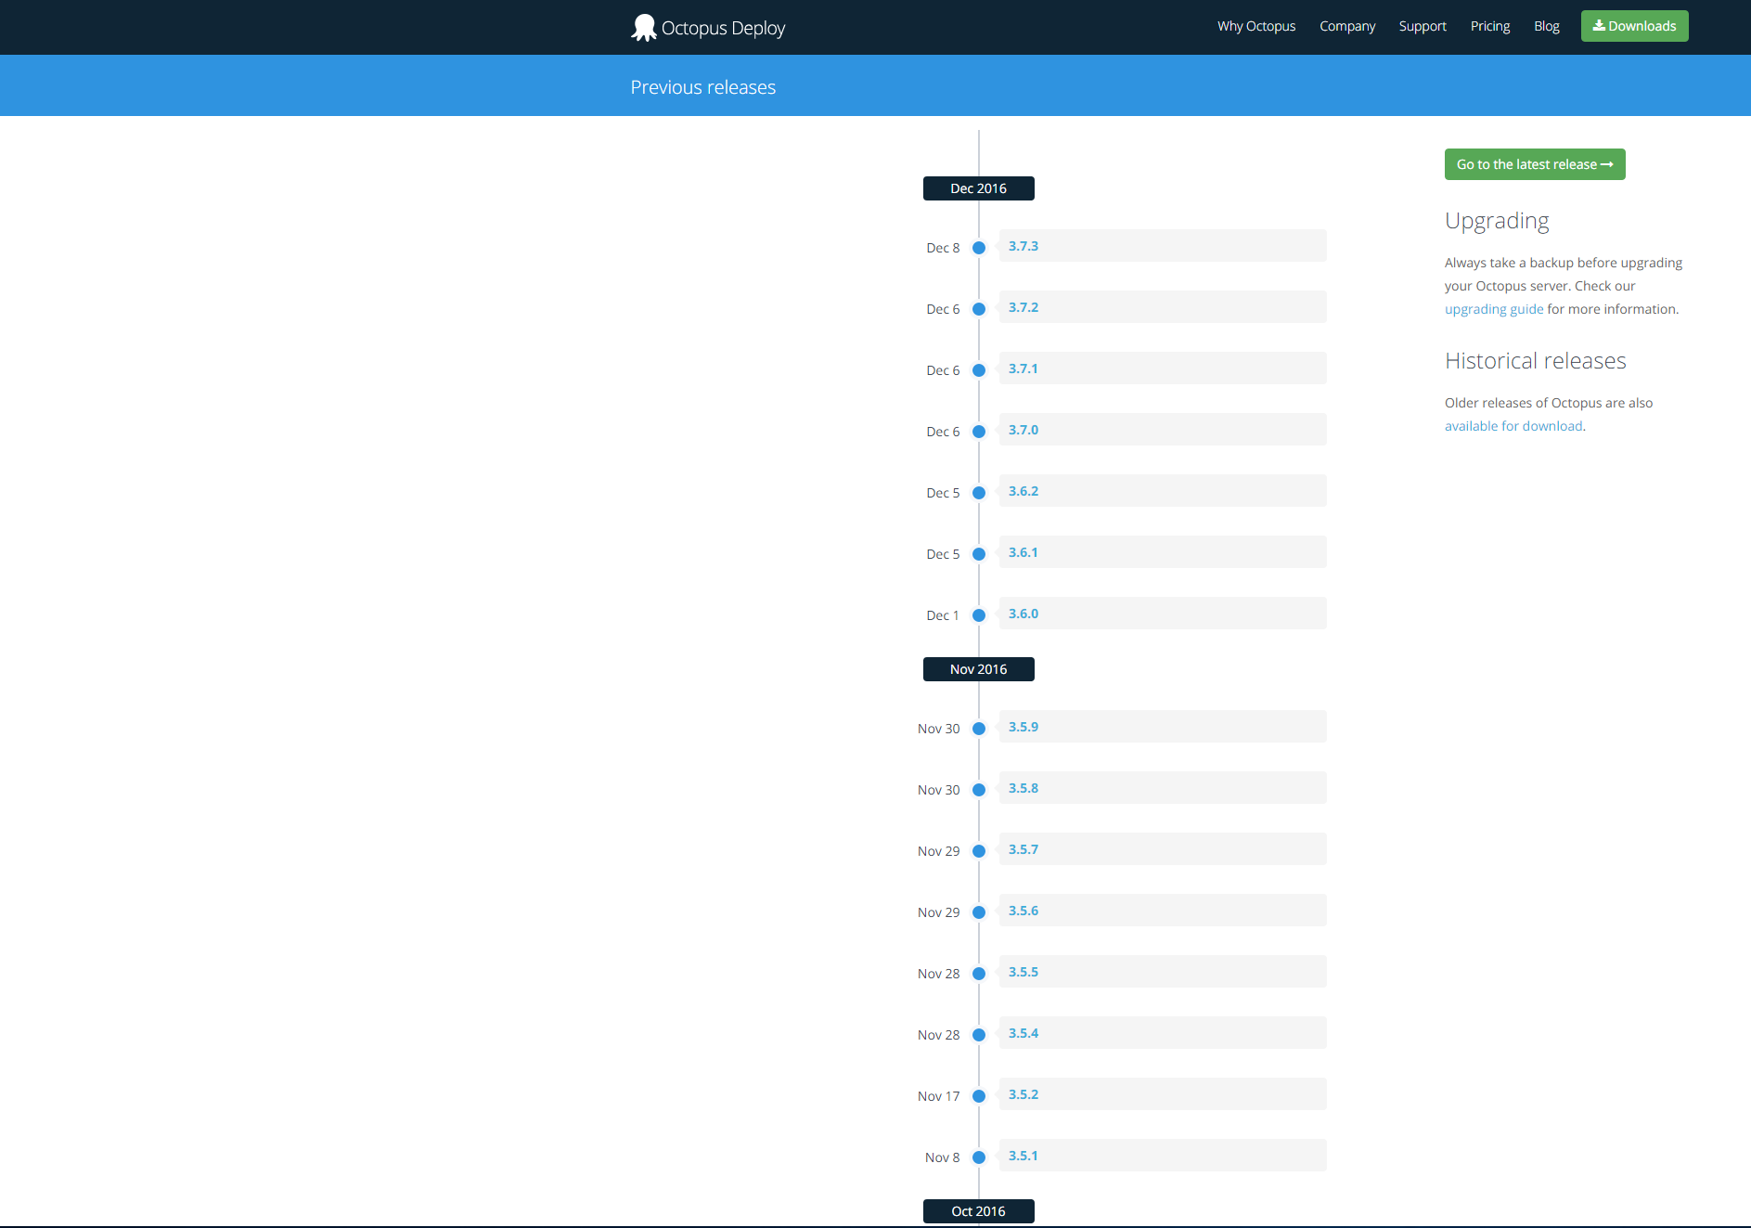Open the Blog from the top navigation
This screenshot has height=1228, width=1751.
[x=1546, y=25]
